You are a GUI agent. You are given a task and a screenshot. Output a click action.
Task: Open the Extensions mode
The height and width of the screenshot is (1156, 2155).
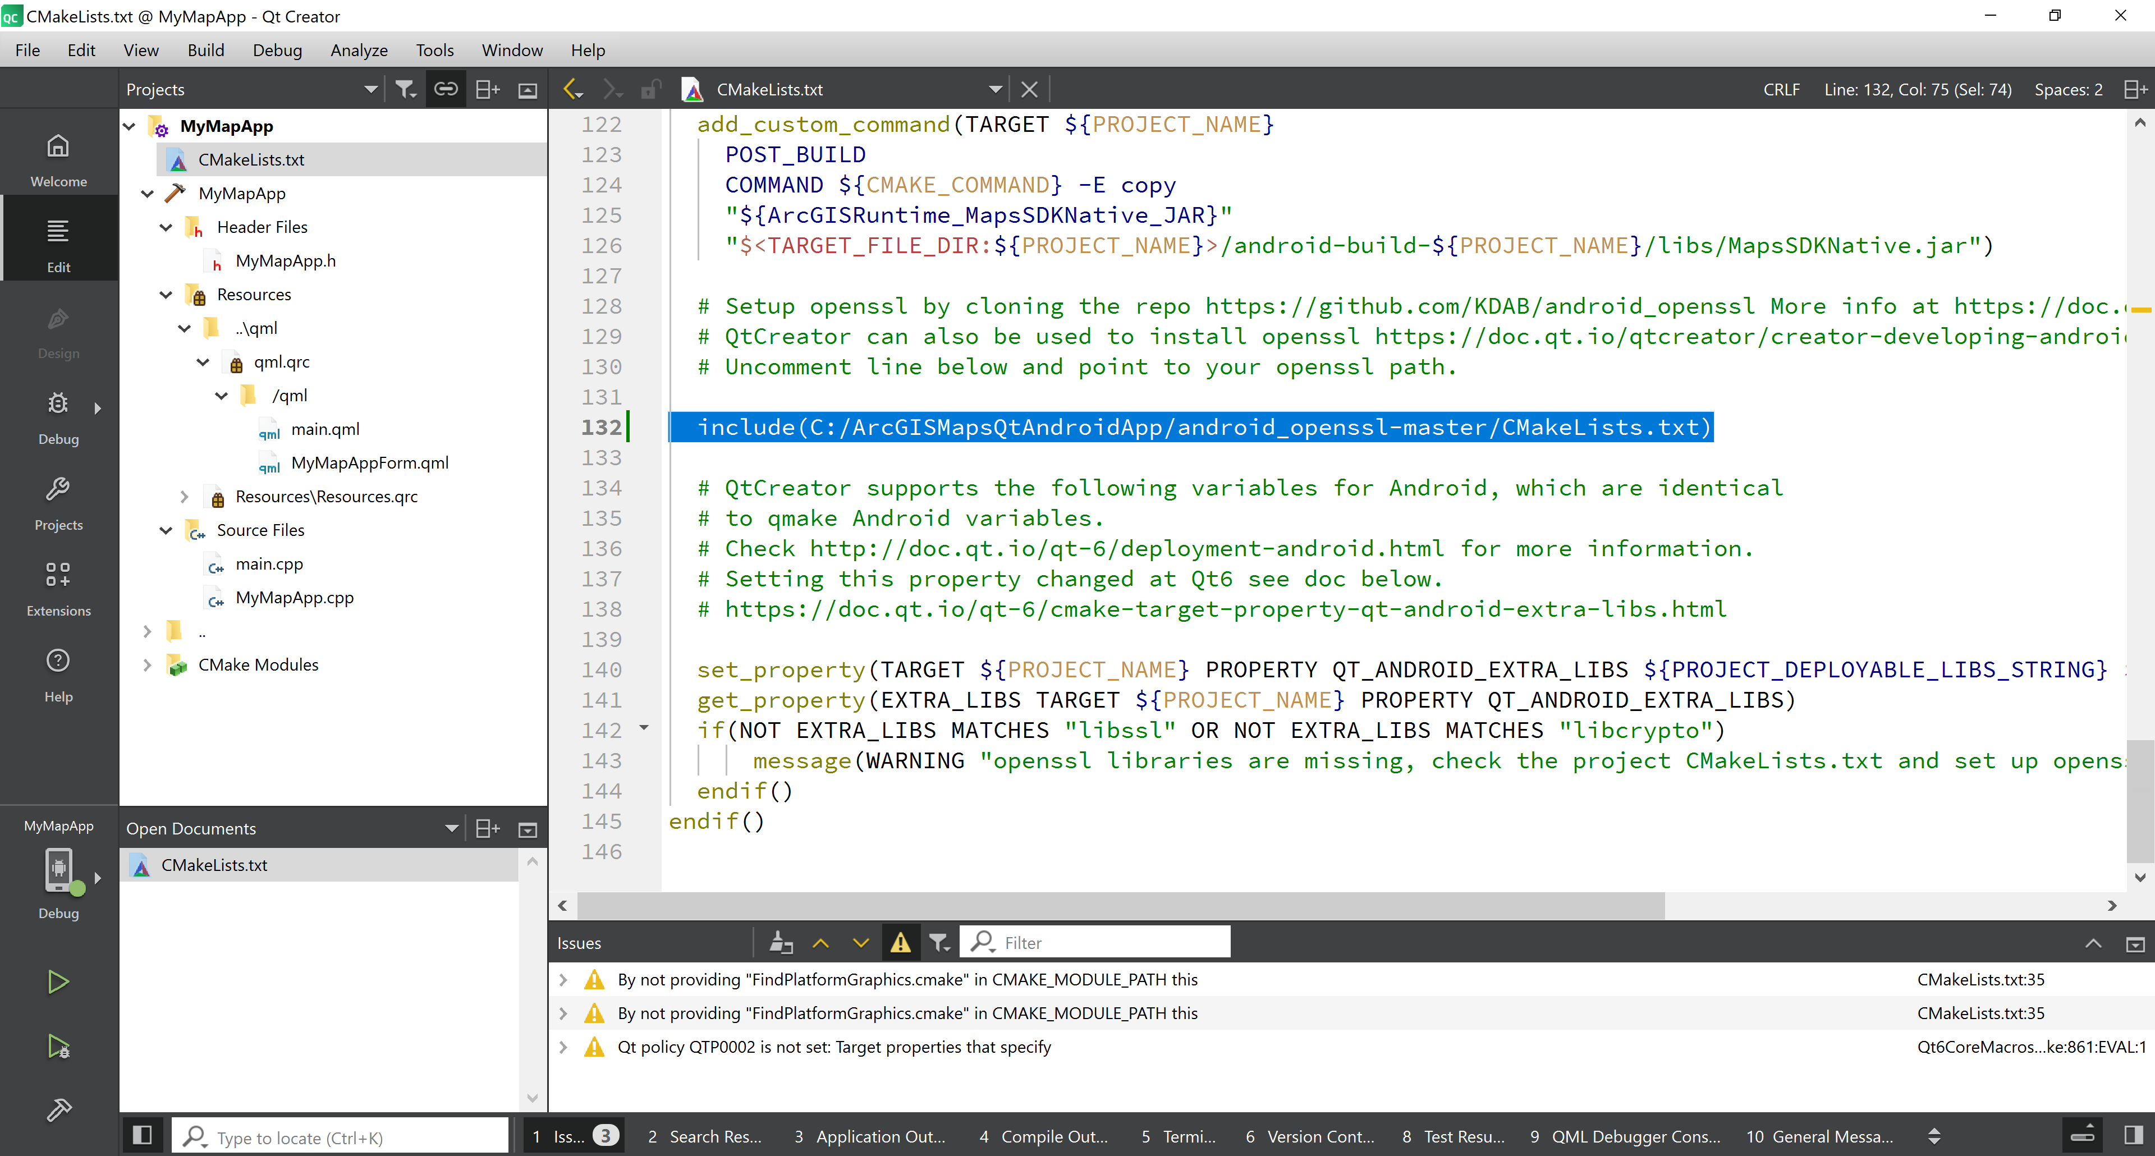tap(58, 586)
